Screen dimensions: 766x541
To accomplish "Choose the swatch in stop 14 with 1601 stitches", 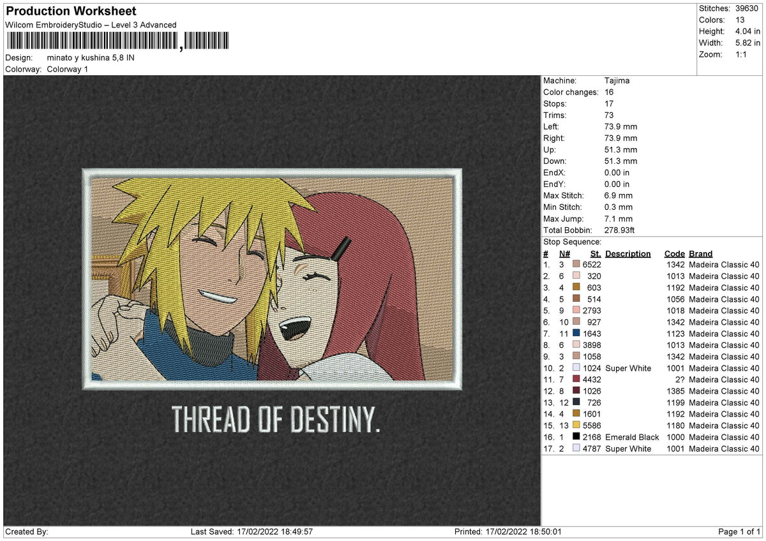I will coord(576,413).
